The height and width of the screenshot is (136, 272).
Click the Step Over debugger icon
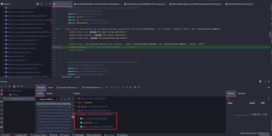click(112, 87)
